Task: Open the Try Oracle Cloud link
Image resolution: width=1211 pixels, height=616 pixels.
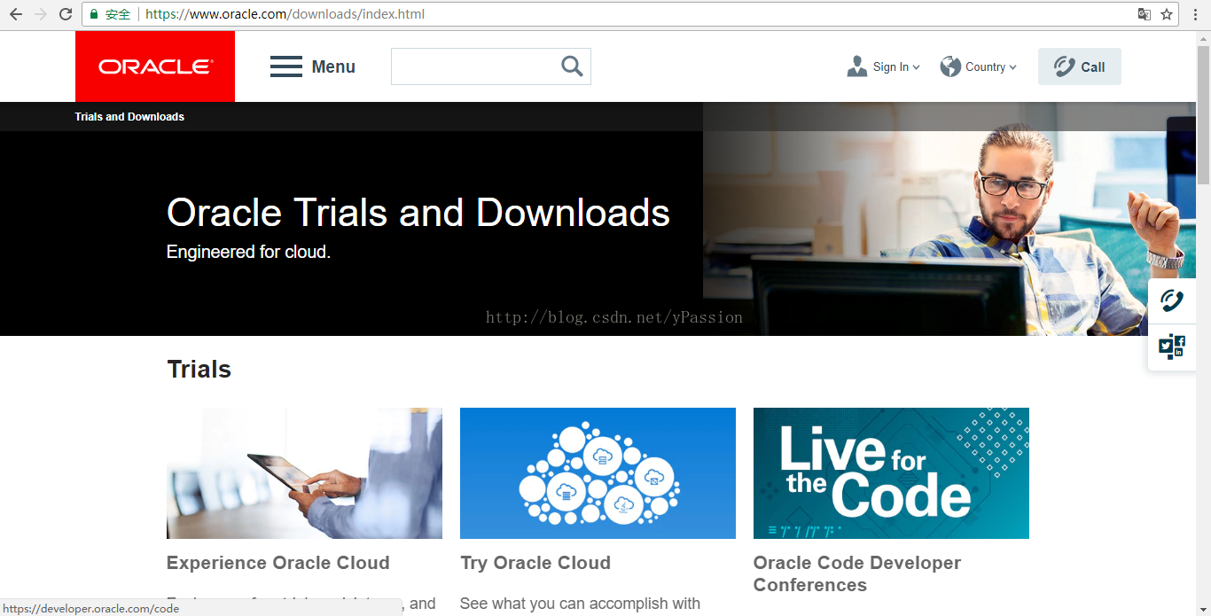Action: pyautogui.click(x=535, y=563)
